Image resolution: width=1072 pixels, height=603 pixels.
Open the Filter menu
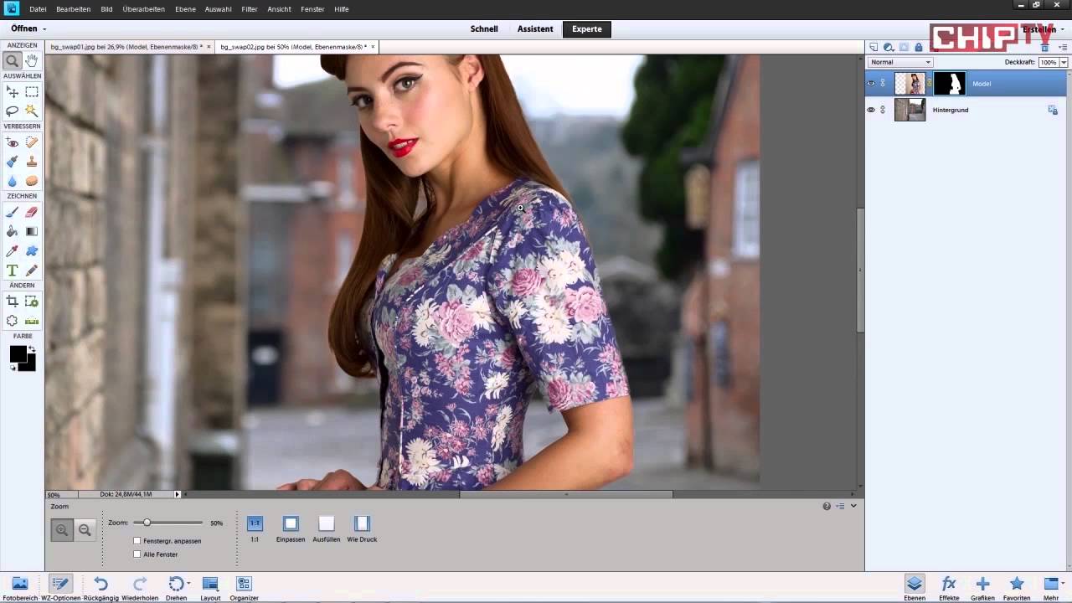tap(249, 9)
